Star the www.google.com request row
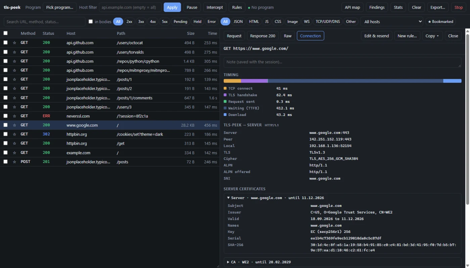The image size is (470, 268). [x=14, y=125]
